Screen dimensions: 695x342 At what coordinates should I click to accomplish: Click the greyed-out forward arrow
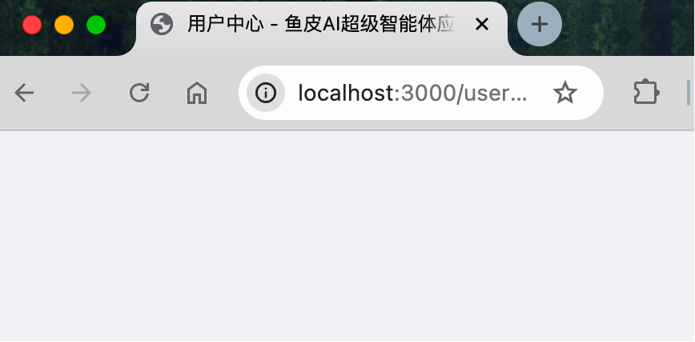pyautogui.click(x=82, y=93)
